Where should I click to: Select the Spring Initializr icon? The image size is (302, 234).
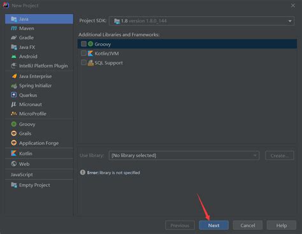[14, 86]
